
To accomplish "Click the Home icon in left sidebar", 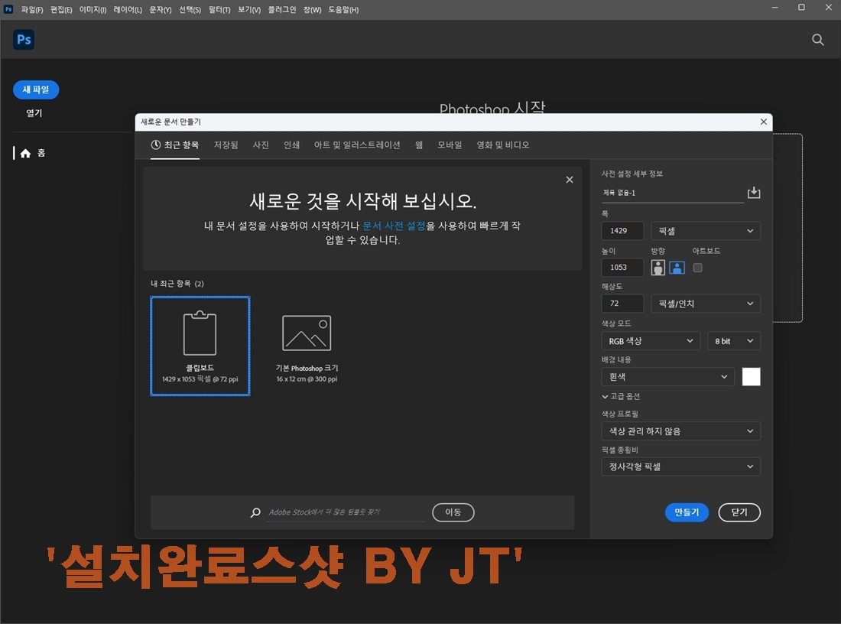I will click(x=25, y=153).
